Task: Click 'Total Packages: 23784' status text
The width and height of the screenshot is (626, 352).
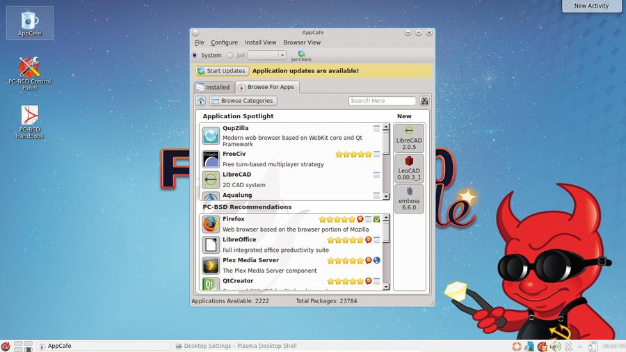Action: click(x=326, y=301)
